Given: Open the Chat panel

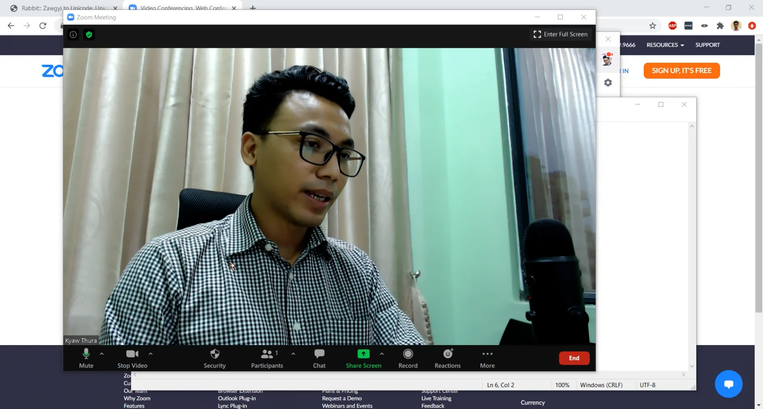Looking at the screenshot, I should click(x=319, y=358).
